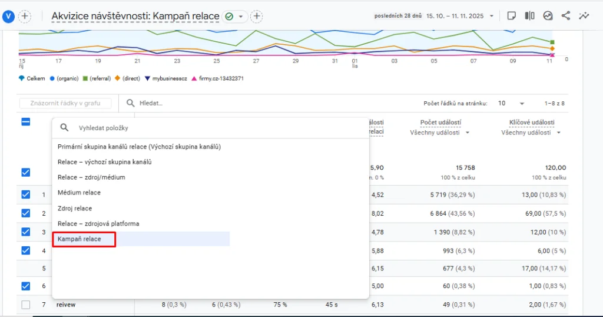
Task: Click the edit comparisons columns icon
Action: pos(529,16)
